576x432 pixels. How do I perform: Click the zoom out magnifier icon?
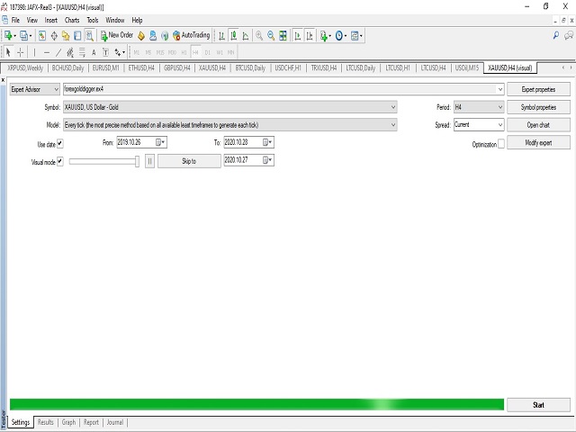coord(271,36)
